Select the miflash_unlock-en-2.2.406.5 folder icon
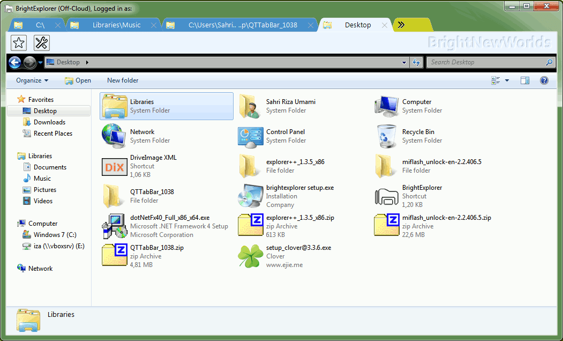 (385, 166)
